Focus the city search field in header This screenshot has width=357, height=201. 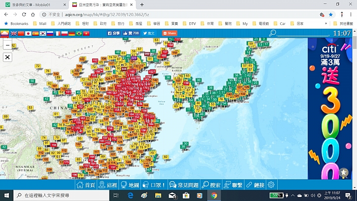coord(303,34)
